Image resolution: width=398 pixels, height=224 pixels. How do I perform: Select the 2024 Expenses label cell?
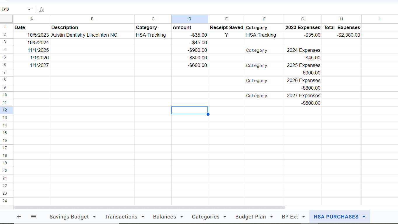point(303,50)
